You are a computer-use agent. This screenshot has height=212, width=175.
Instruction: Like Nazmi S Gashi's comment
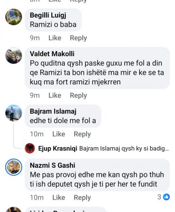(x=58, y=198)
